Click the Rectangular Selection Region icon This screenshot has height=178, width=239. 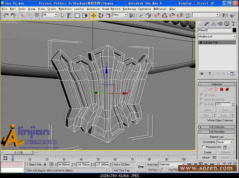coord(77,15)
